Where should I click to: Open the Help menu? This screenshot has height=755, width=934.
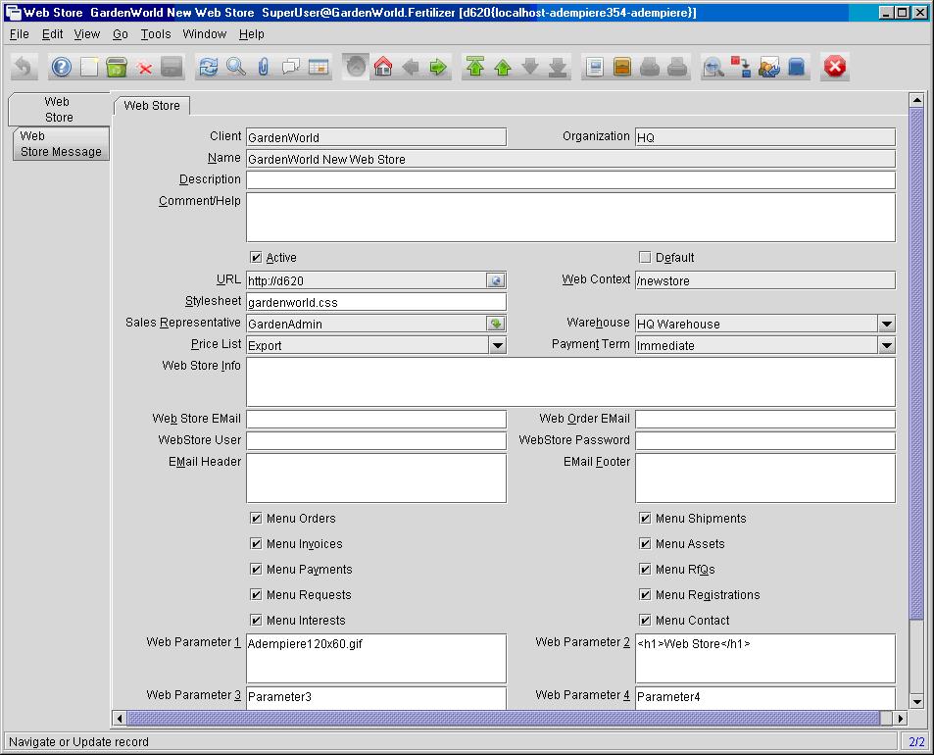pos(251,34)
